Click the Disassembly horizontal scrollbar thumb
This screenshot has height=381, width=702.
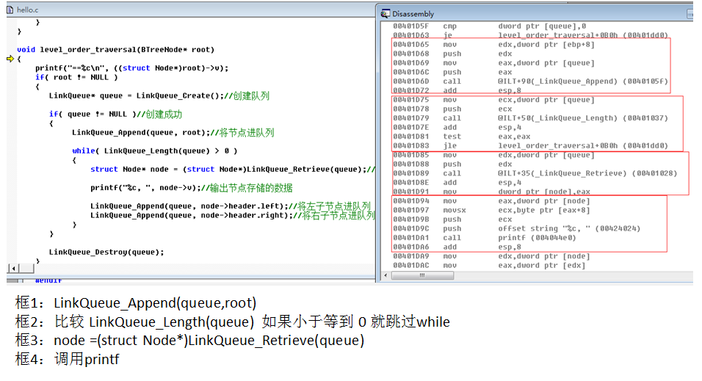[x=422, y=275]
